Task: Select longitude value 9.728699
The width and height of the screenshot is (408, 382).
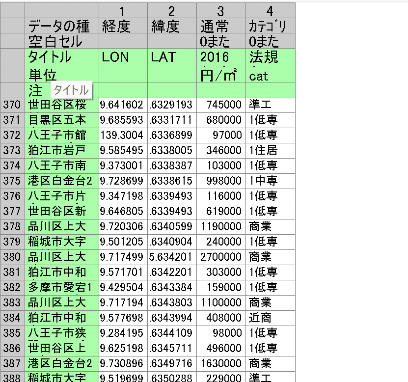Action: point(123,181)
